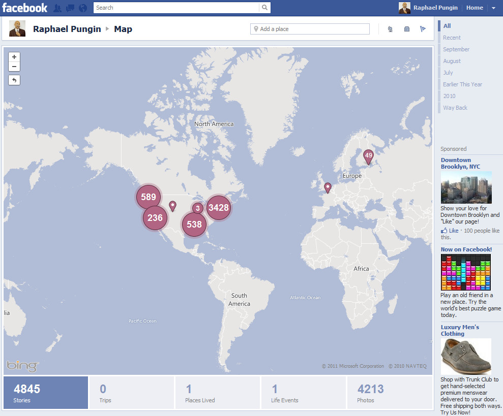503x416 pixels.
Task: Click the search magnifier button
Action: 264,8
